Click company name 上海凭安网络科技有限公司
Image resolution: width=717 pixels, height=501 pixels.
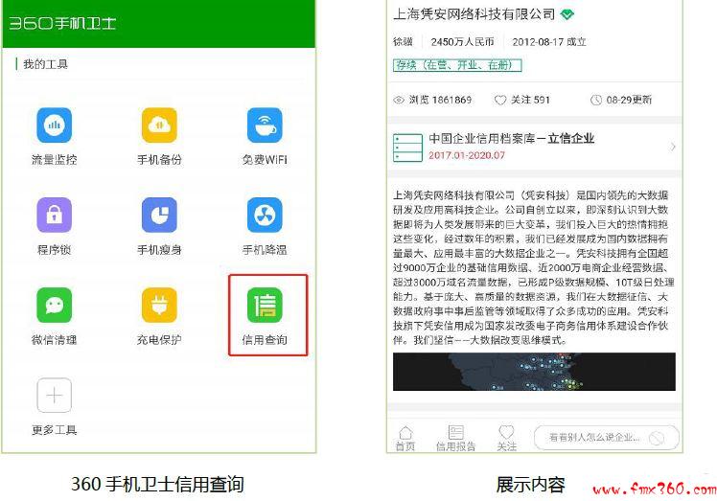[474, 14]
